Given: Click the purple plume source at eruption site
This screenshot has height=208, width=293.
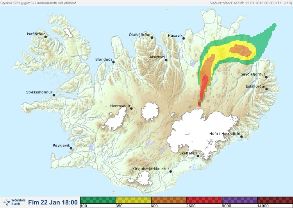Looking at the screenshot, I should (200, 104).
